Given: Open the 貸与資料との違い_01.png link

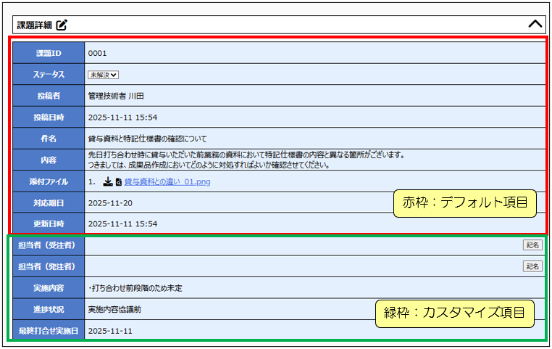Looking at the screenshot, I should (167, 181).
